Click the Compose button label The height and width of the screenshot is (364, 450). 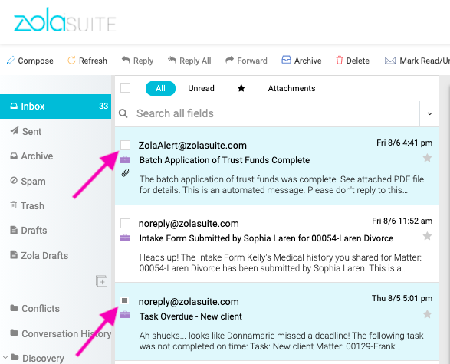[35, 61]
